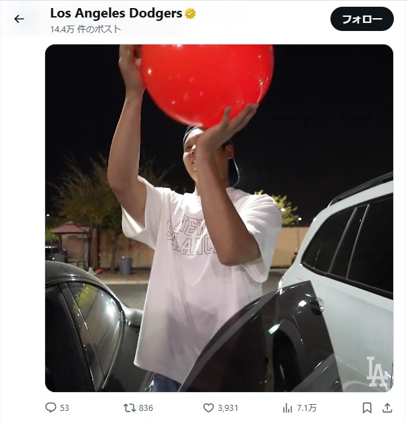
Task: Click the repost count 836
Action: click(146, 408)
